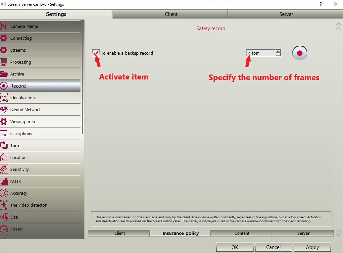Decrease fpm value with down arrow

[278, 54]
